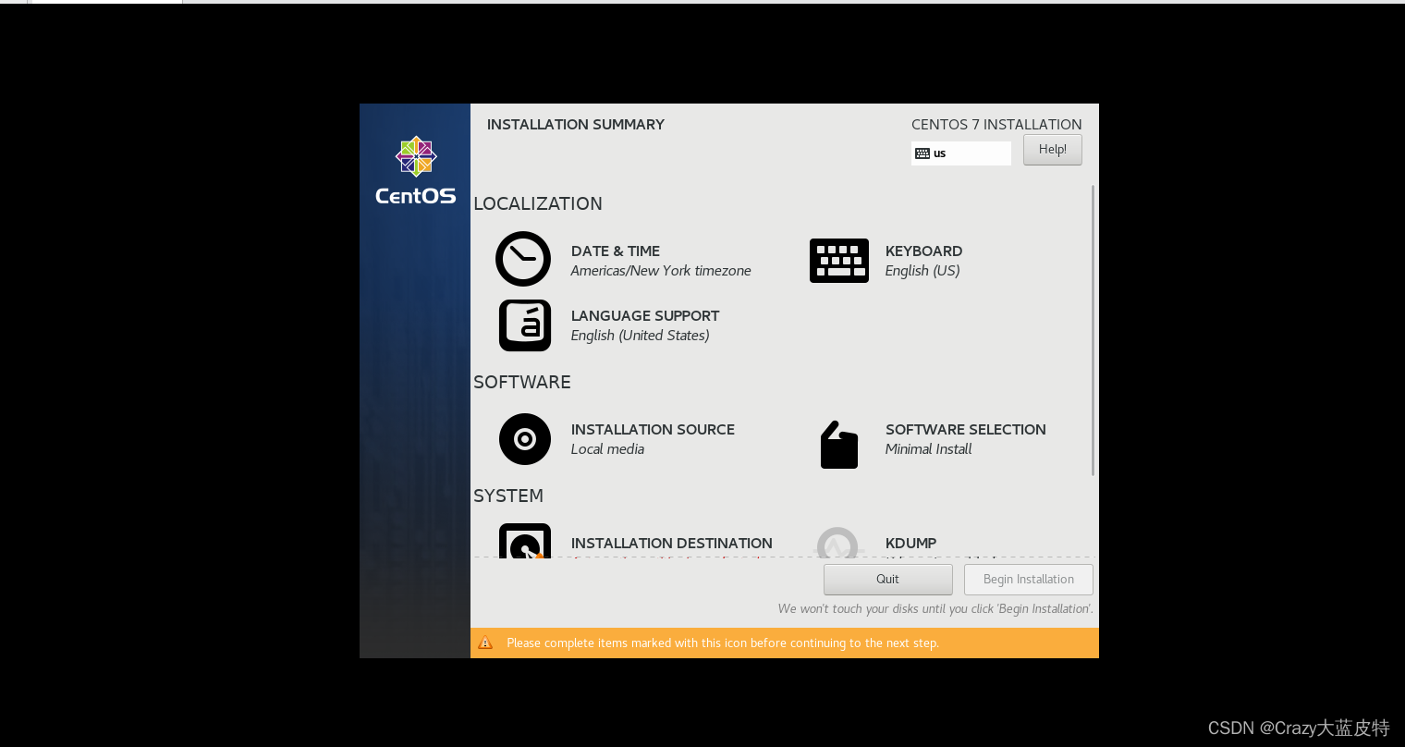Click the Keyboard spoke icon
This screenshot has height=747, width=1405.
click(839, 260)
